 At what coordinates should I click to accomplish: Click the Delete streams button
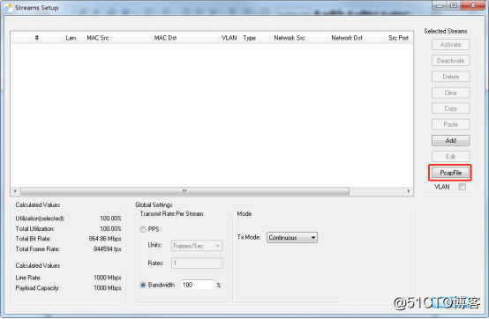(450, 77)
